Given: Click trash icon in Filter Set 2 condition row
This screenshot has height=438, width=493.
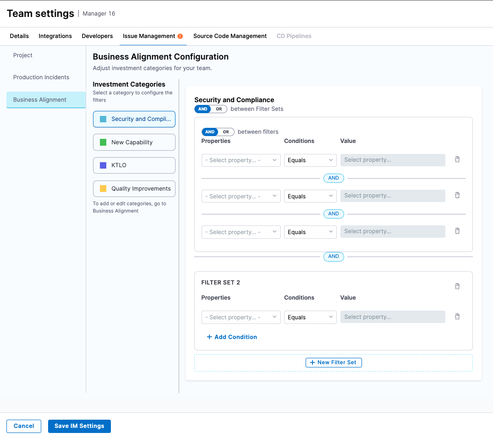Looking at the screenshot, I should tap(457, 317).
